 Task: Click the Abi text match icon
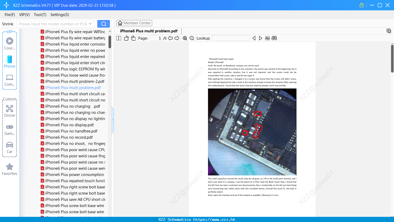click(x=267, y=38)
